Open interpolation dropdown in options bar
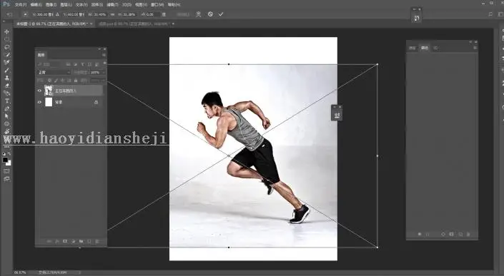504x276 pixels. click(182, 14)
